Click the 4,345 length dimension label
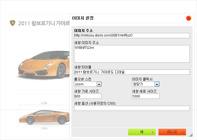 click(x=44, y=103)
